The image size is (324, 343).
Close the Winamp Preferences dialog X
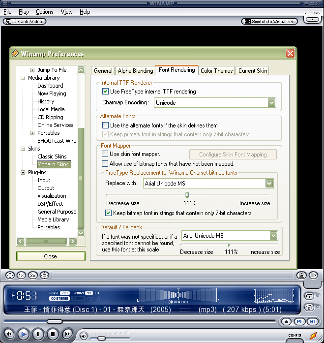[290, 53]
